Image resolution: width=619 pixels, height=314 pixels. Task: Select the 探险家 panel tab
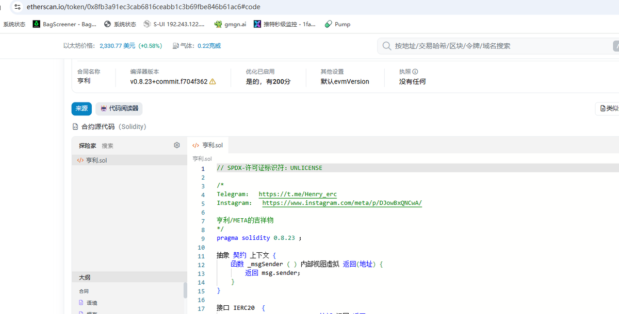click(88, 146)
